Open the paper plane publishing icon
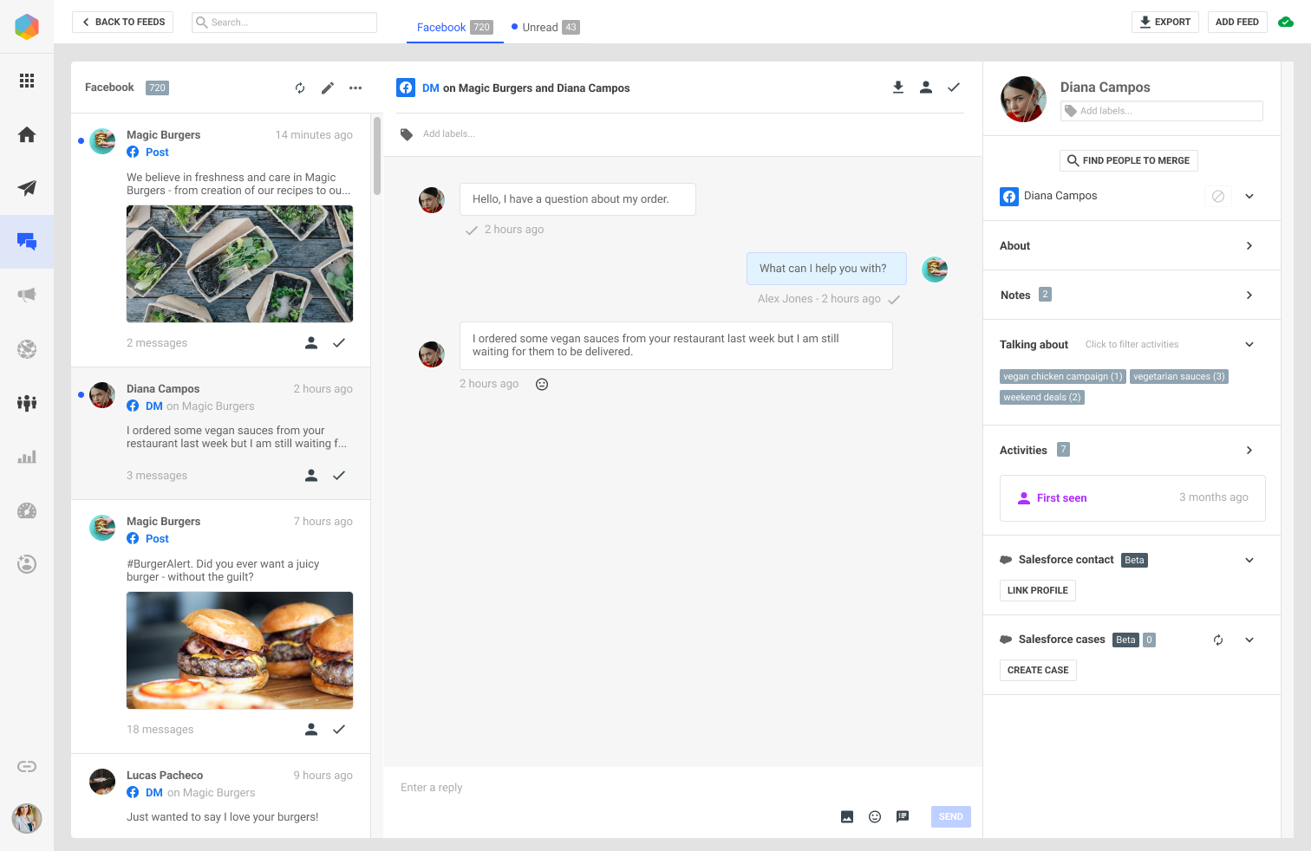 pyautogui.click(x=27, y=188)
